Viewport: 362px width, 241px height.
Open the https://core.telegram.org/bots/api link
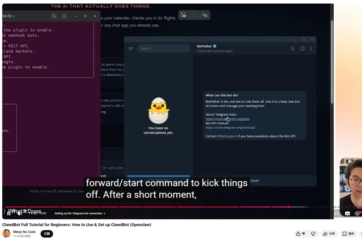pos(230,127)
